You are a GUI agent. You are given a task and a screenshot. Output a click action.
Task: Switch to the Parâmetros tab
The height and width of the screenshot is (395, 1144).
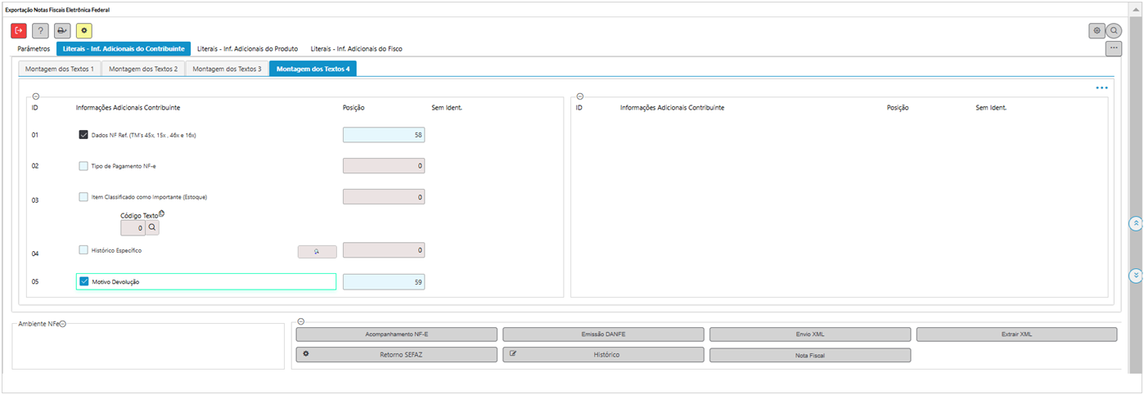34,49
